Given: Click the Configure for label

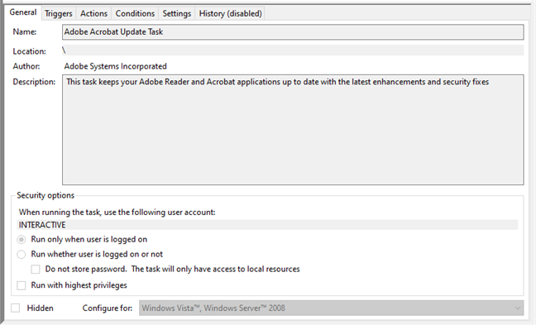Looking at the screenshot, I should (108, 308).
